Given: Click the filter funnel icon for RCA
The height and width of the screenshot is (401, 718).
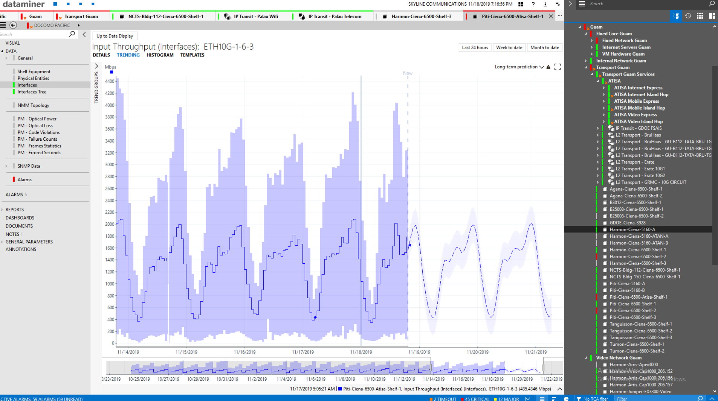Looking at the screenshot, I should click(x=579, y=398).
